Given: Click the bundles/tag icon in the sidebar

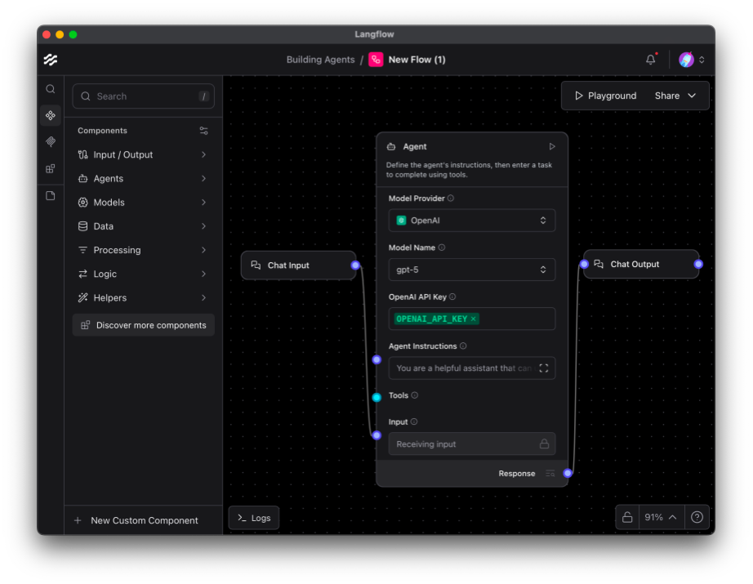Looking at the screenshot, I should (x=50, y=141).
